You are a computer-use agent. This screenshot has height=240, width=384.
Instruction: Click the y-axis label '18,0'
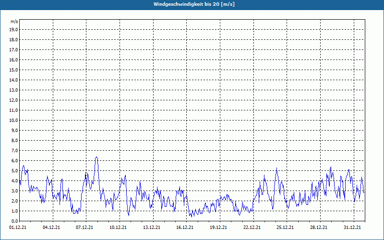[13, 40]
